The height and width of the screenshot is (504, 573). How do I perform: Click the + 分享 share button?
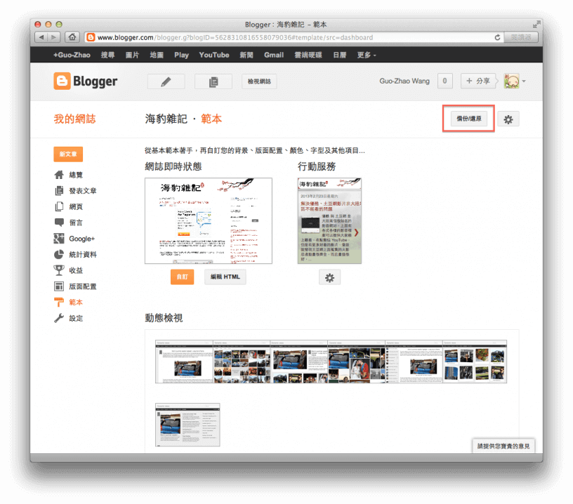click(x=478, y=81)
